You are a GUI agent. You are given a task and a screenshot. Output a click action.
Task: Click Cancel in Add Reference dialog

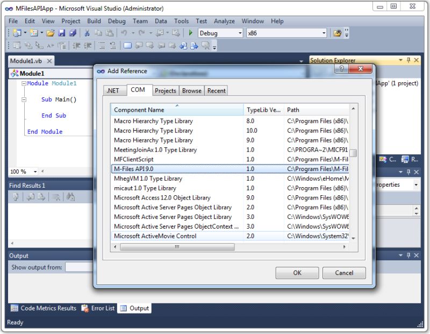(344, 273)
